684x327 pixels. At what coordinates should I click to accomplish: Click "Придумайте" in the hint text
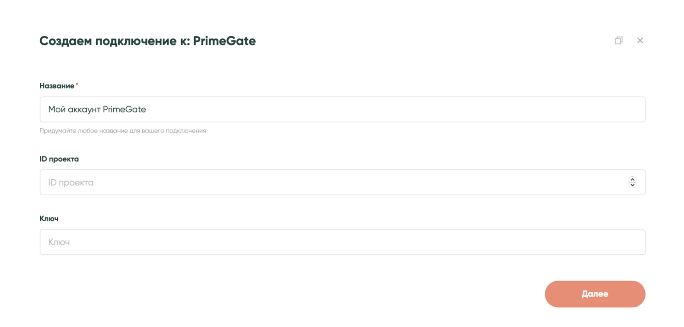[x=58, y=131]
